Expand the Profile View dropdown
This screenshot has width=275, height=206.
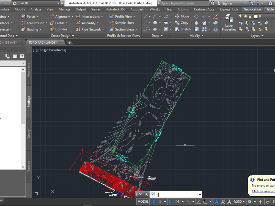(x=134, y=16)
